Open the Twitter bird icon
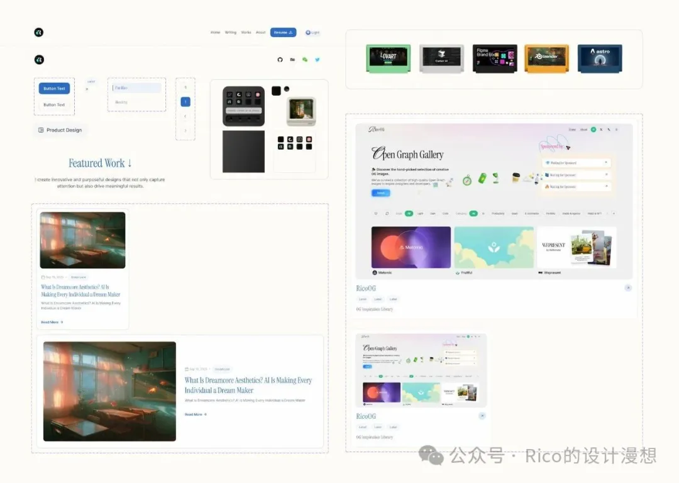The image size is (679, 483). click(317, 60)
